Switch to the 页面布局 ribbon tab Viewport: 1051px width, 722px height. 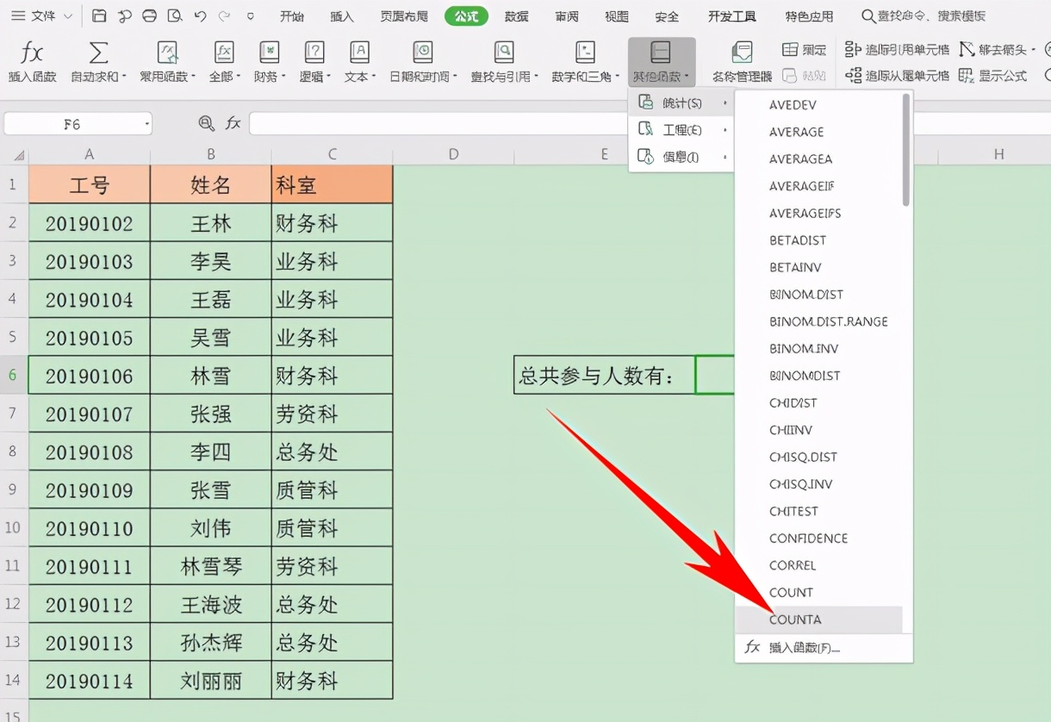tap(404, 16)
